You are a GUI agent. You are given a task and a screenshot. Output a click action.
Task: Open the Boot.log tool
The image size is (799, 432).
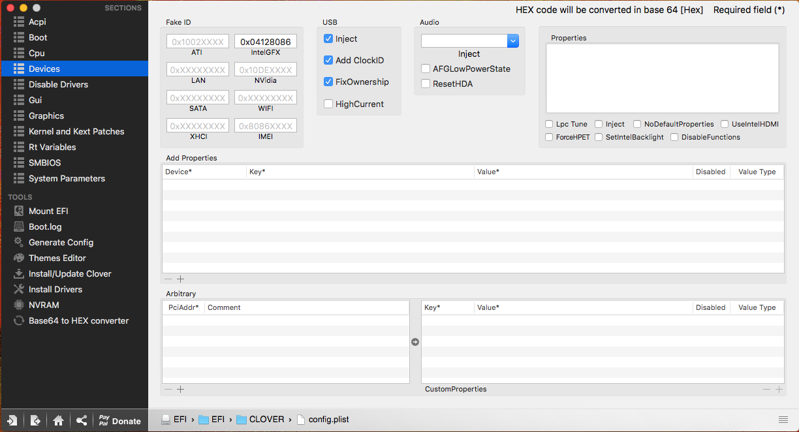[74, 226]
